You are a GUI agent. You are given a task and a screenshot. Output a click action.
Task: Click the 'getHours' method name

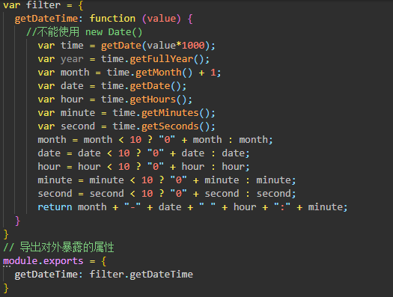point(153,99)
